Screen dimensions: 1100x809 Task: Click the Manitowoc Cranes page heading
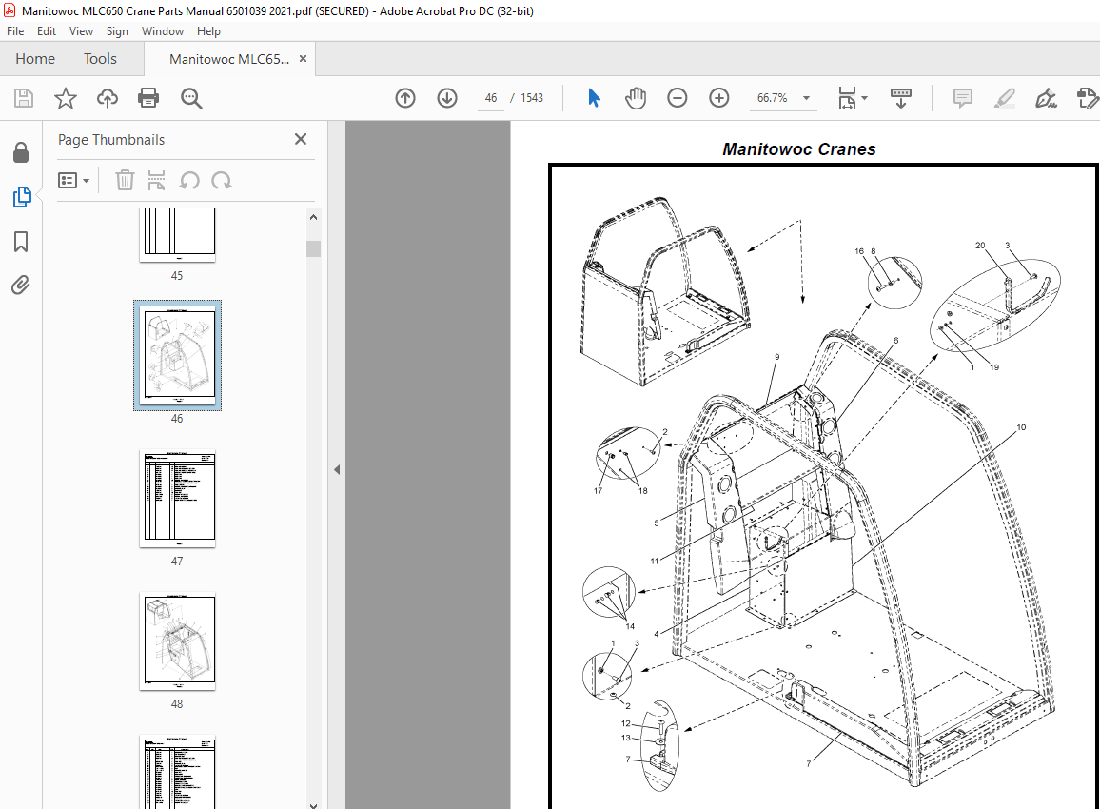799,149
